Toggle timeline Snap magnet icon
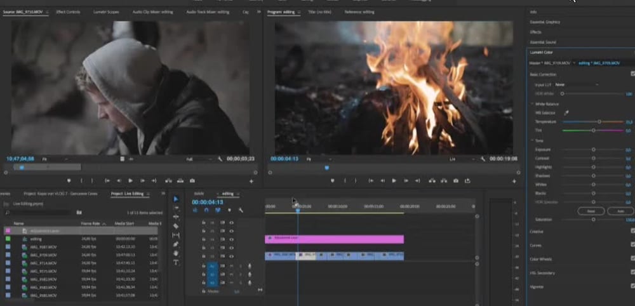 click(x=206, y=210)
